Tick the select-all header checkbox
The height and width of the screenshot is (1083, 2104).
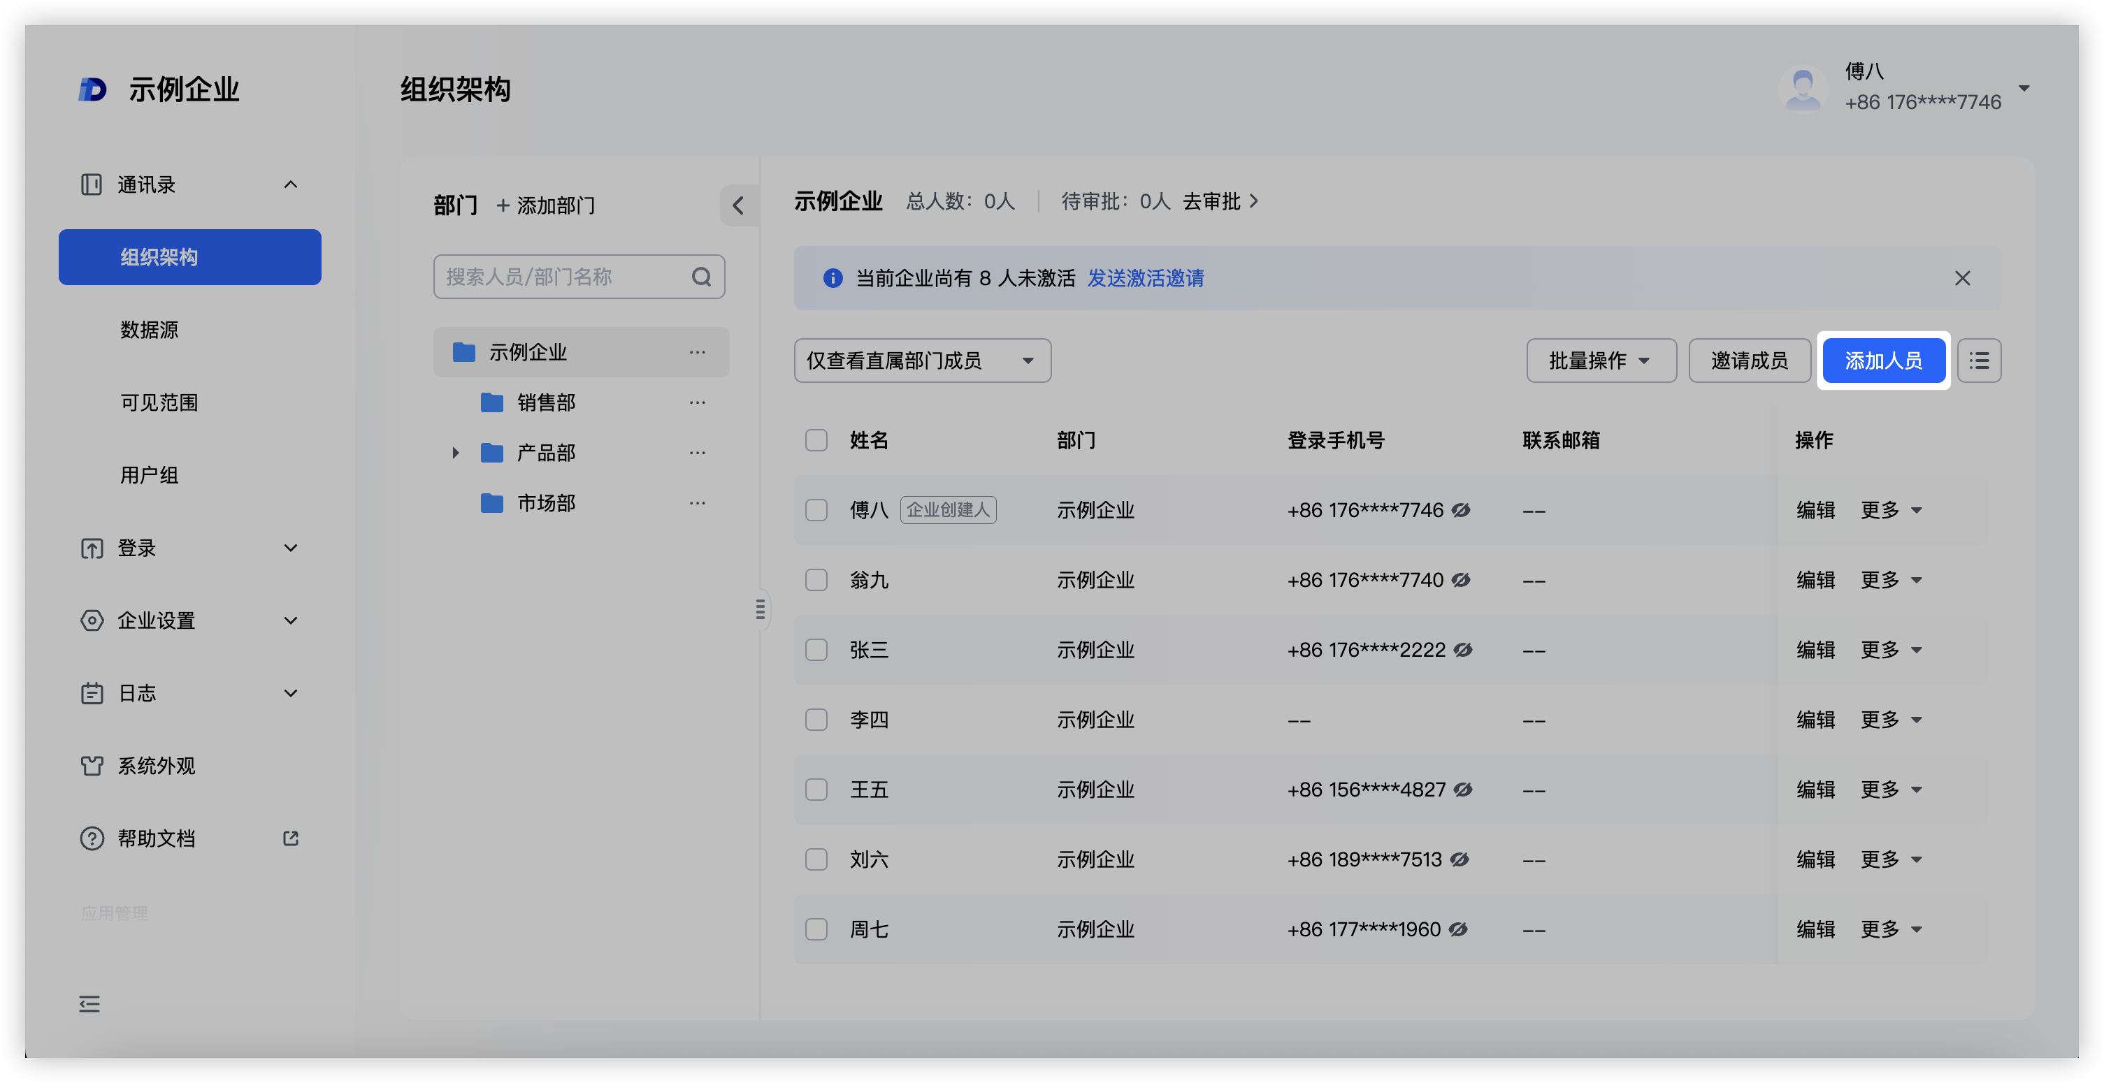816,440
